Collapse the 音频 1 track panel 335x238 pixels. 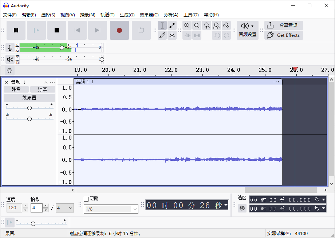coord(46,82)
